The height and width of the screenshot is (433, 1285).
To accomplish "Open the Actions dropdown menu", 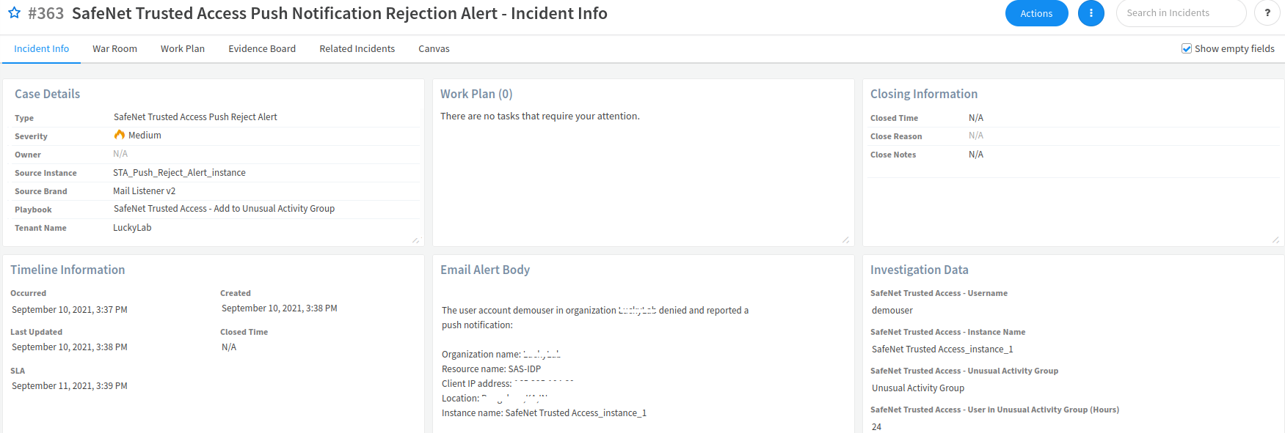I will click(1036, 13).
